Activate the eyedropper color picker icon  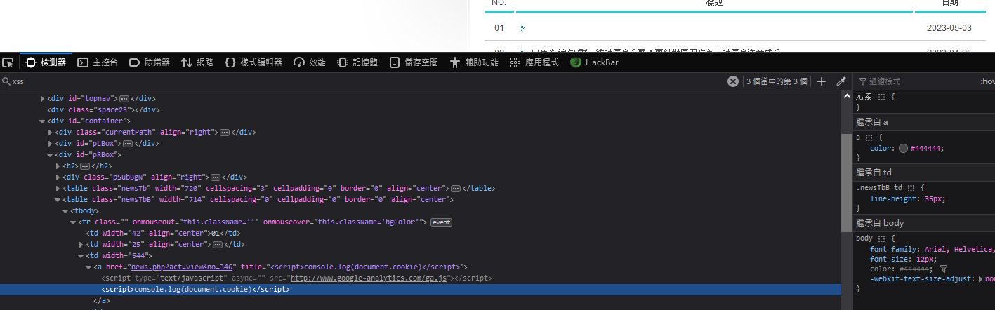841,81
